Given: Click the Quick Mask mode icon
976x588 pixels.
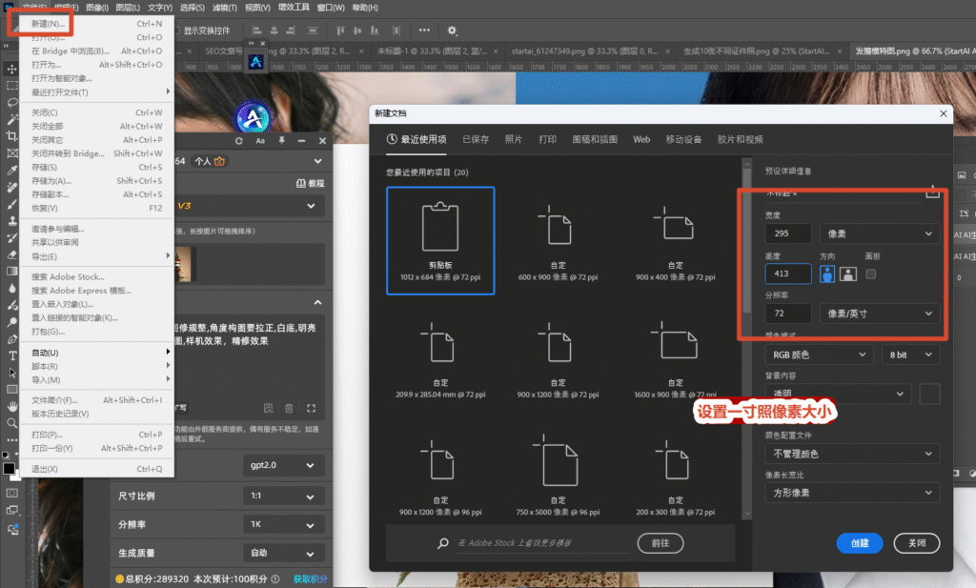Looking at the screenshot, I should (11, 493).
